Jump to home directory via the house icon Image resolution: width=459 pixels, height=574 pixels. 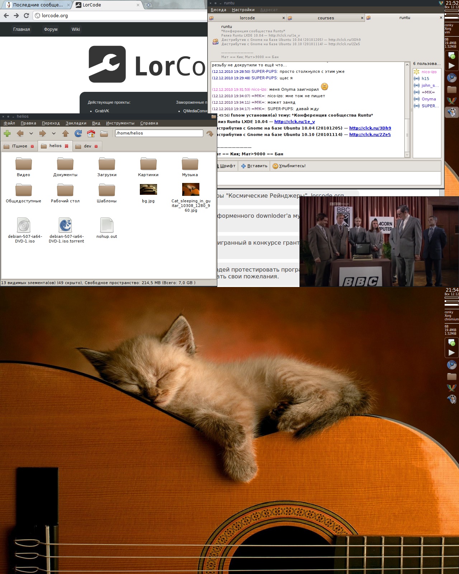point(91,133)
